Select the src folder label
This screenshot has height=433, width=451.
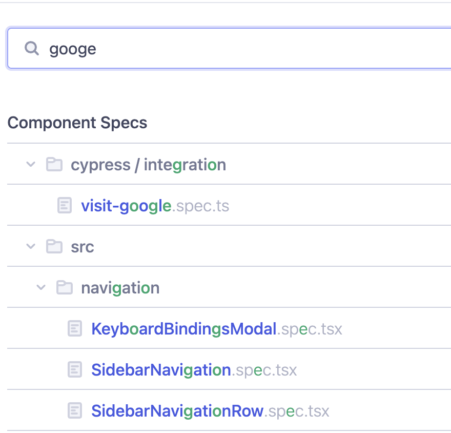(x=83, y=247)
